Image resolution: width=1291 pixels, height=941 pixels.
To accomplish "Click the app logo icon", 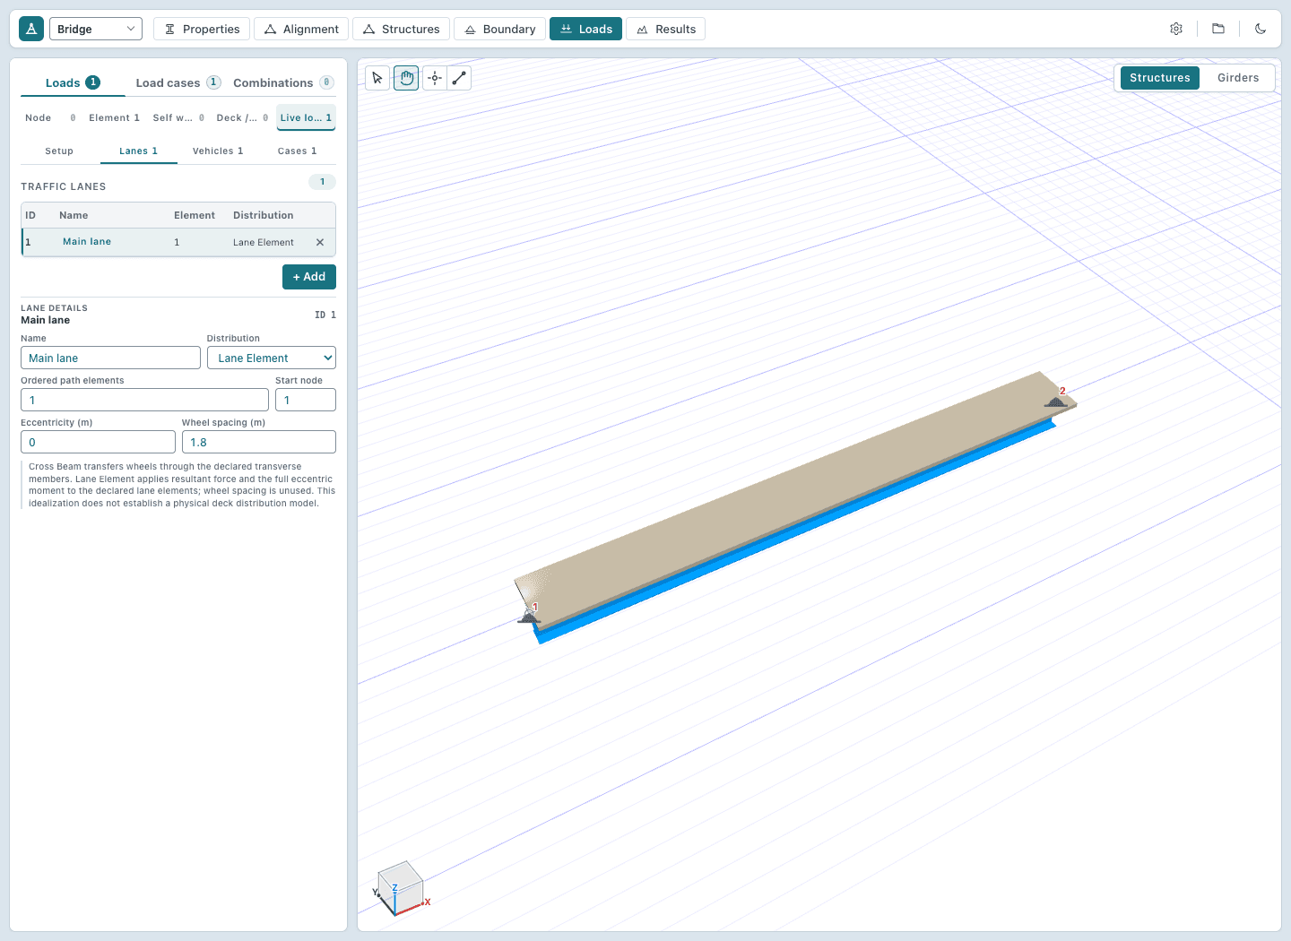I will point(31,29).
